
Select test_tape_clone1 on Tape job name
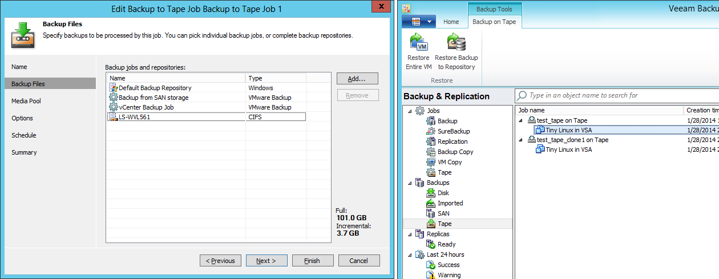click(x=573, y=140)
